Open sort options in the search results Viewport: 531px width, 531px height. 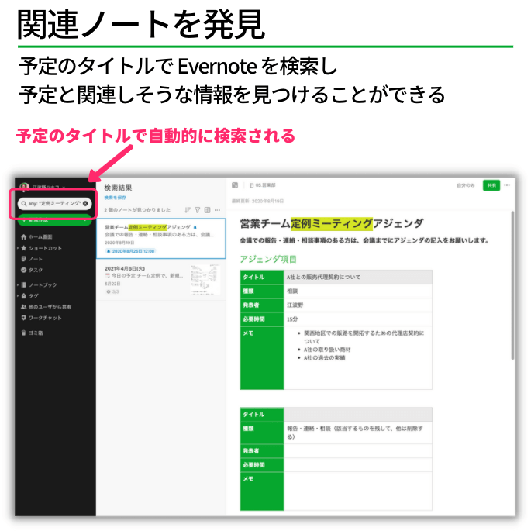pyautogui.click(x=188, y=210)
